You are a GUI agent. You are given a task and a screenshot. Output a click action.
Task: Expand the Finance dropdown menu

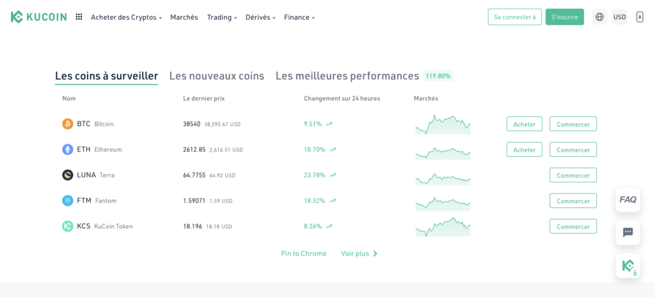(x=299, y=17)
